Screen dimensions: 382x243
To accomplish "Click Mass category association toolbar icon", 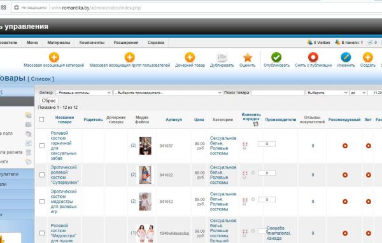I will tap(54, 57).
